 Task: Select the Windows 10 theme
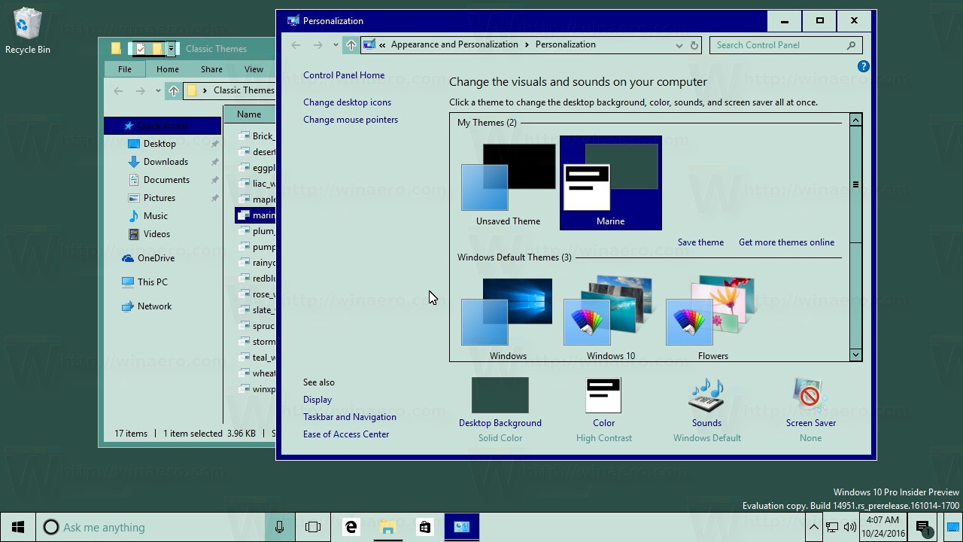click(x=610, y=318)
